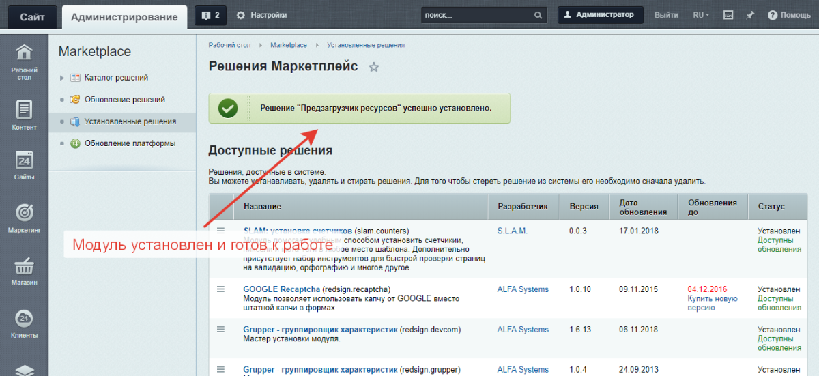The image size is (819, 376).
Task: Click Купить новую версию link
Action: click(713, 303)
